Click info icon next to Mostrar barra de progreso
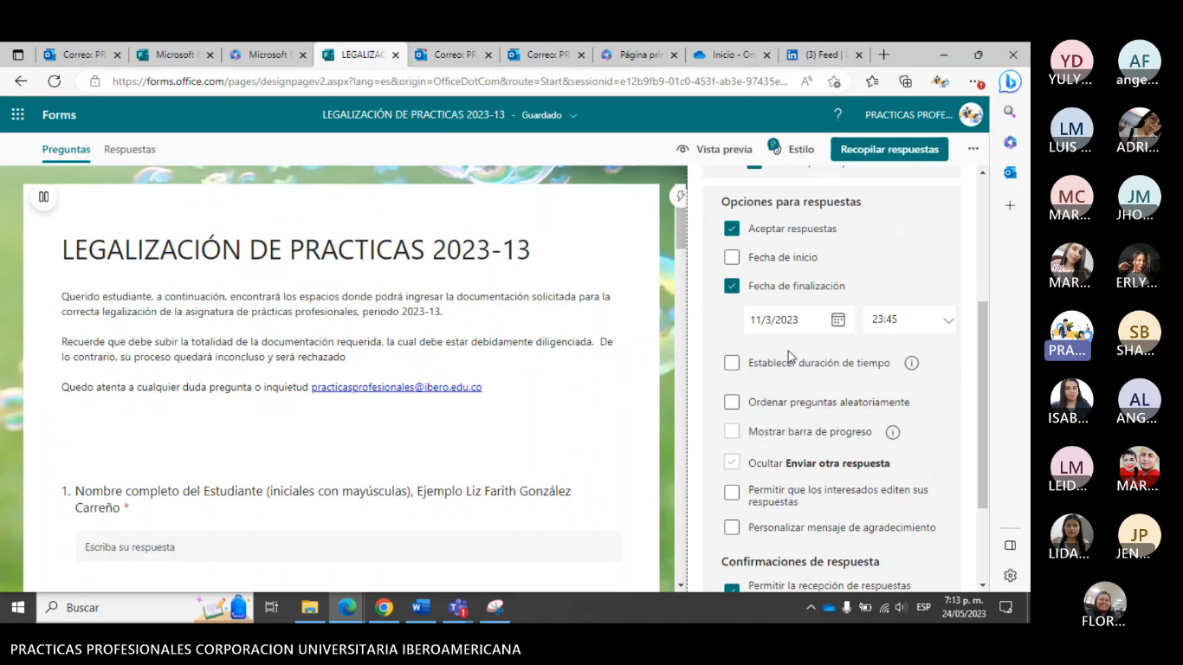 click(x=893, y=432)
